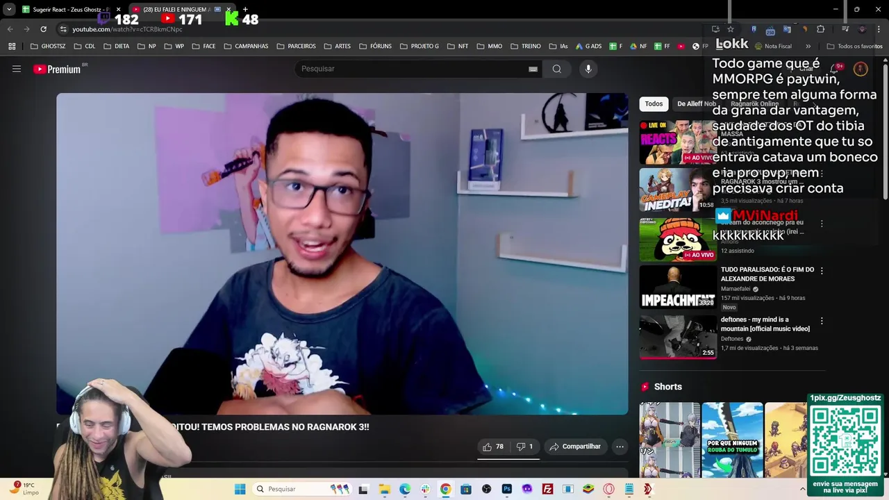The height and width of the screenshot is (500, 889).
Task: Open the Por Que Ninguém Rouba Short
Action: click(732, 440)
